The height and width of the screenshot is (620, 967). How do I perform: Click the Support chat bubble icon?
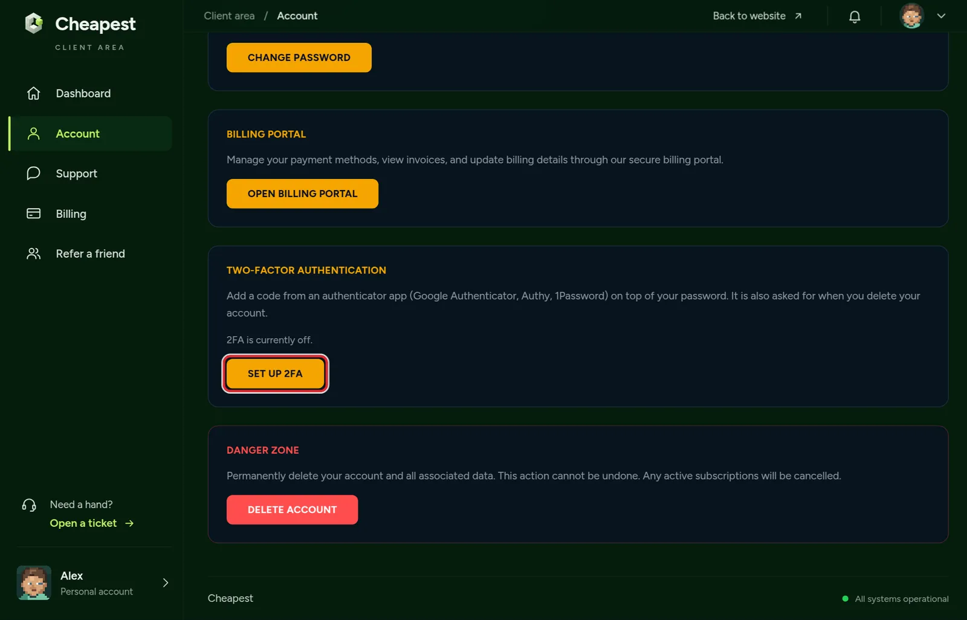pyautogui.click(x=34, y=174)
